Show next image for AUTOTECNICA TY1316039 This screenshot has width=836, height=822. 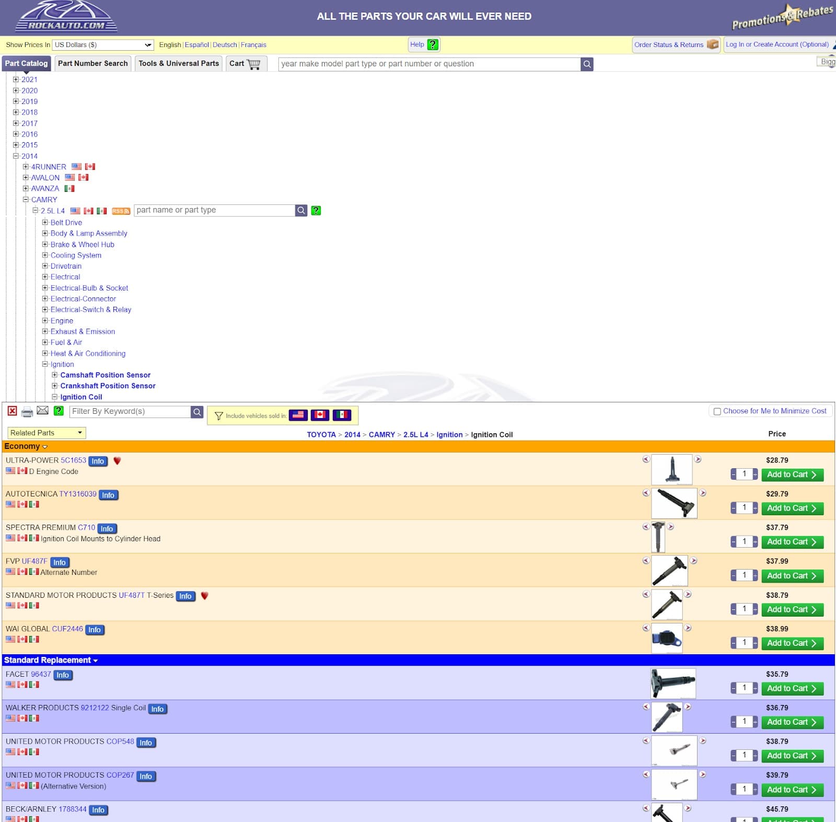coord(703,493)
